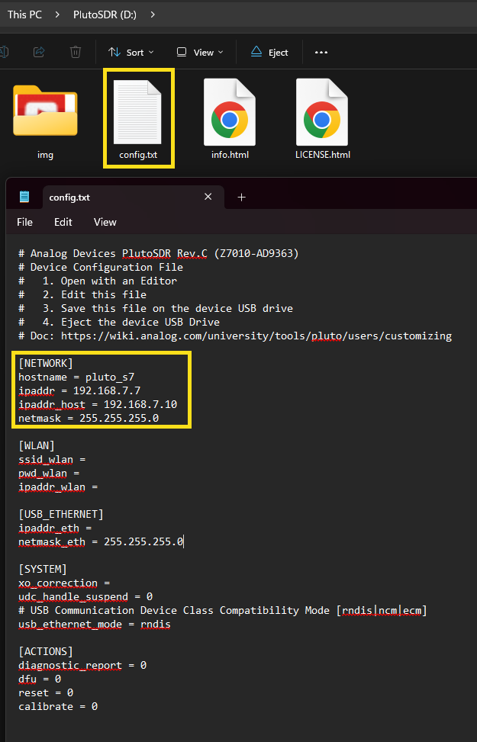Open the Notepad View menu
477x742 pixels.
(x=105, y=222)
